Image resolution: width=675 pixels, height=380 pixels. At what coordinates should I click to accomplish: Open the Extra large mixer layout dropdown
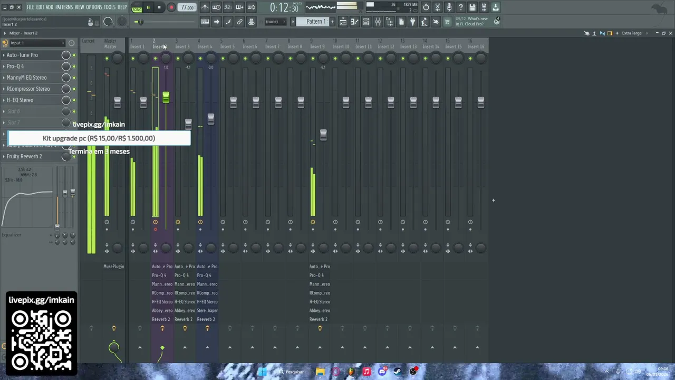point(634,33)
